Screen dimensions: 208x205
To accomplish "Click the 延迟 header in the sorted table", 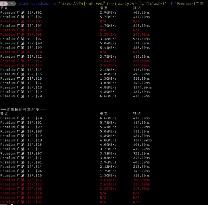I will pyautogui.click(x=137, y=114).
